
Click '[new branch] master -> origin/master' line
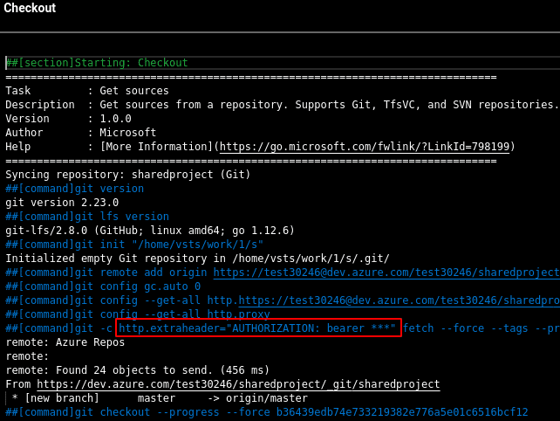(160, 398)
